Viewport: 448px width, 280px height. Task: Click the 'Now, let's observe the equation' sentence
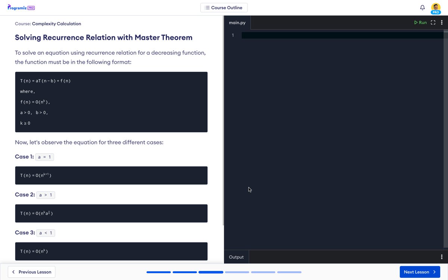pyautogui.click(x=89, y=143)
